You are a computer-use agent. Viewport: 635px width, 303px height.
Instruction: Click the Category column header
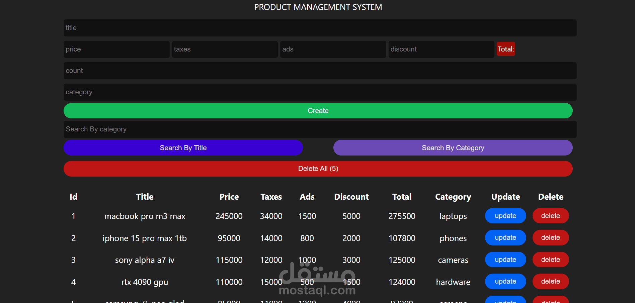click(x=453, y=197)
